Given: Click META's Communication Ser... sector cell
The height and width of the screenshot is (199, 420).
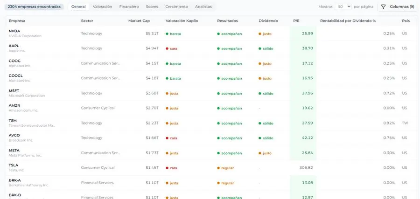Looking at the screenshot, I should 101,153.
